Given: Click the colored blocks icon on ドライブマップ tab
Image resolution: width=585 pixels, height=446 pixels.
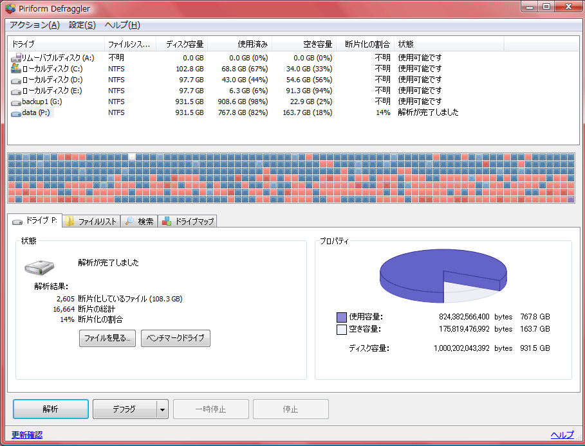Looking at the screenshot, I should (x=167, y=221).
